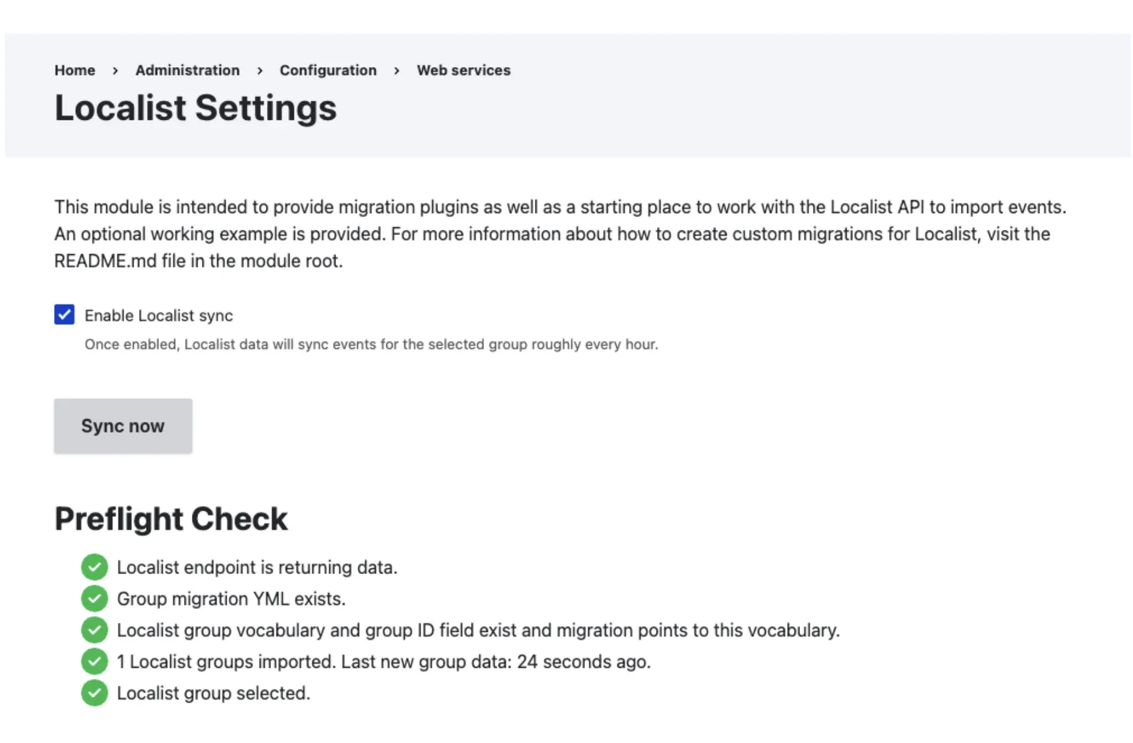Click the check icon next to Localist group selected
1133x743 pixels.
94,693
